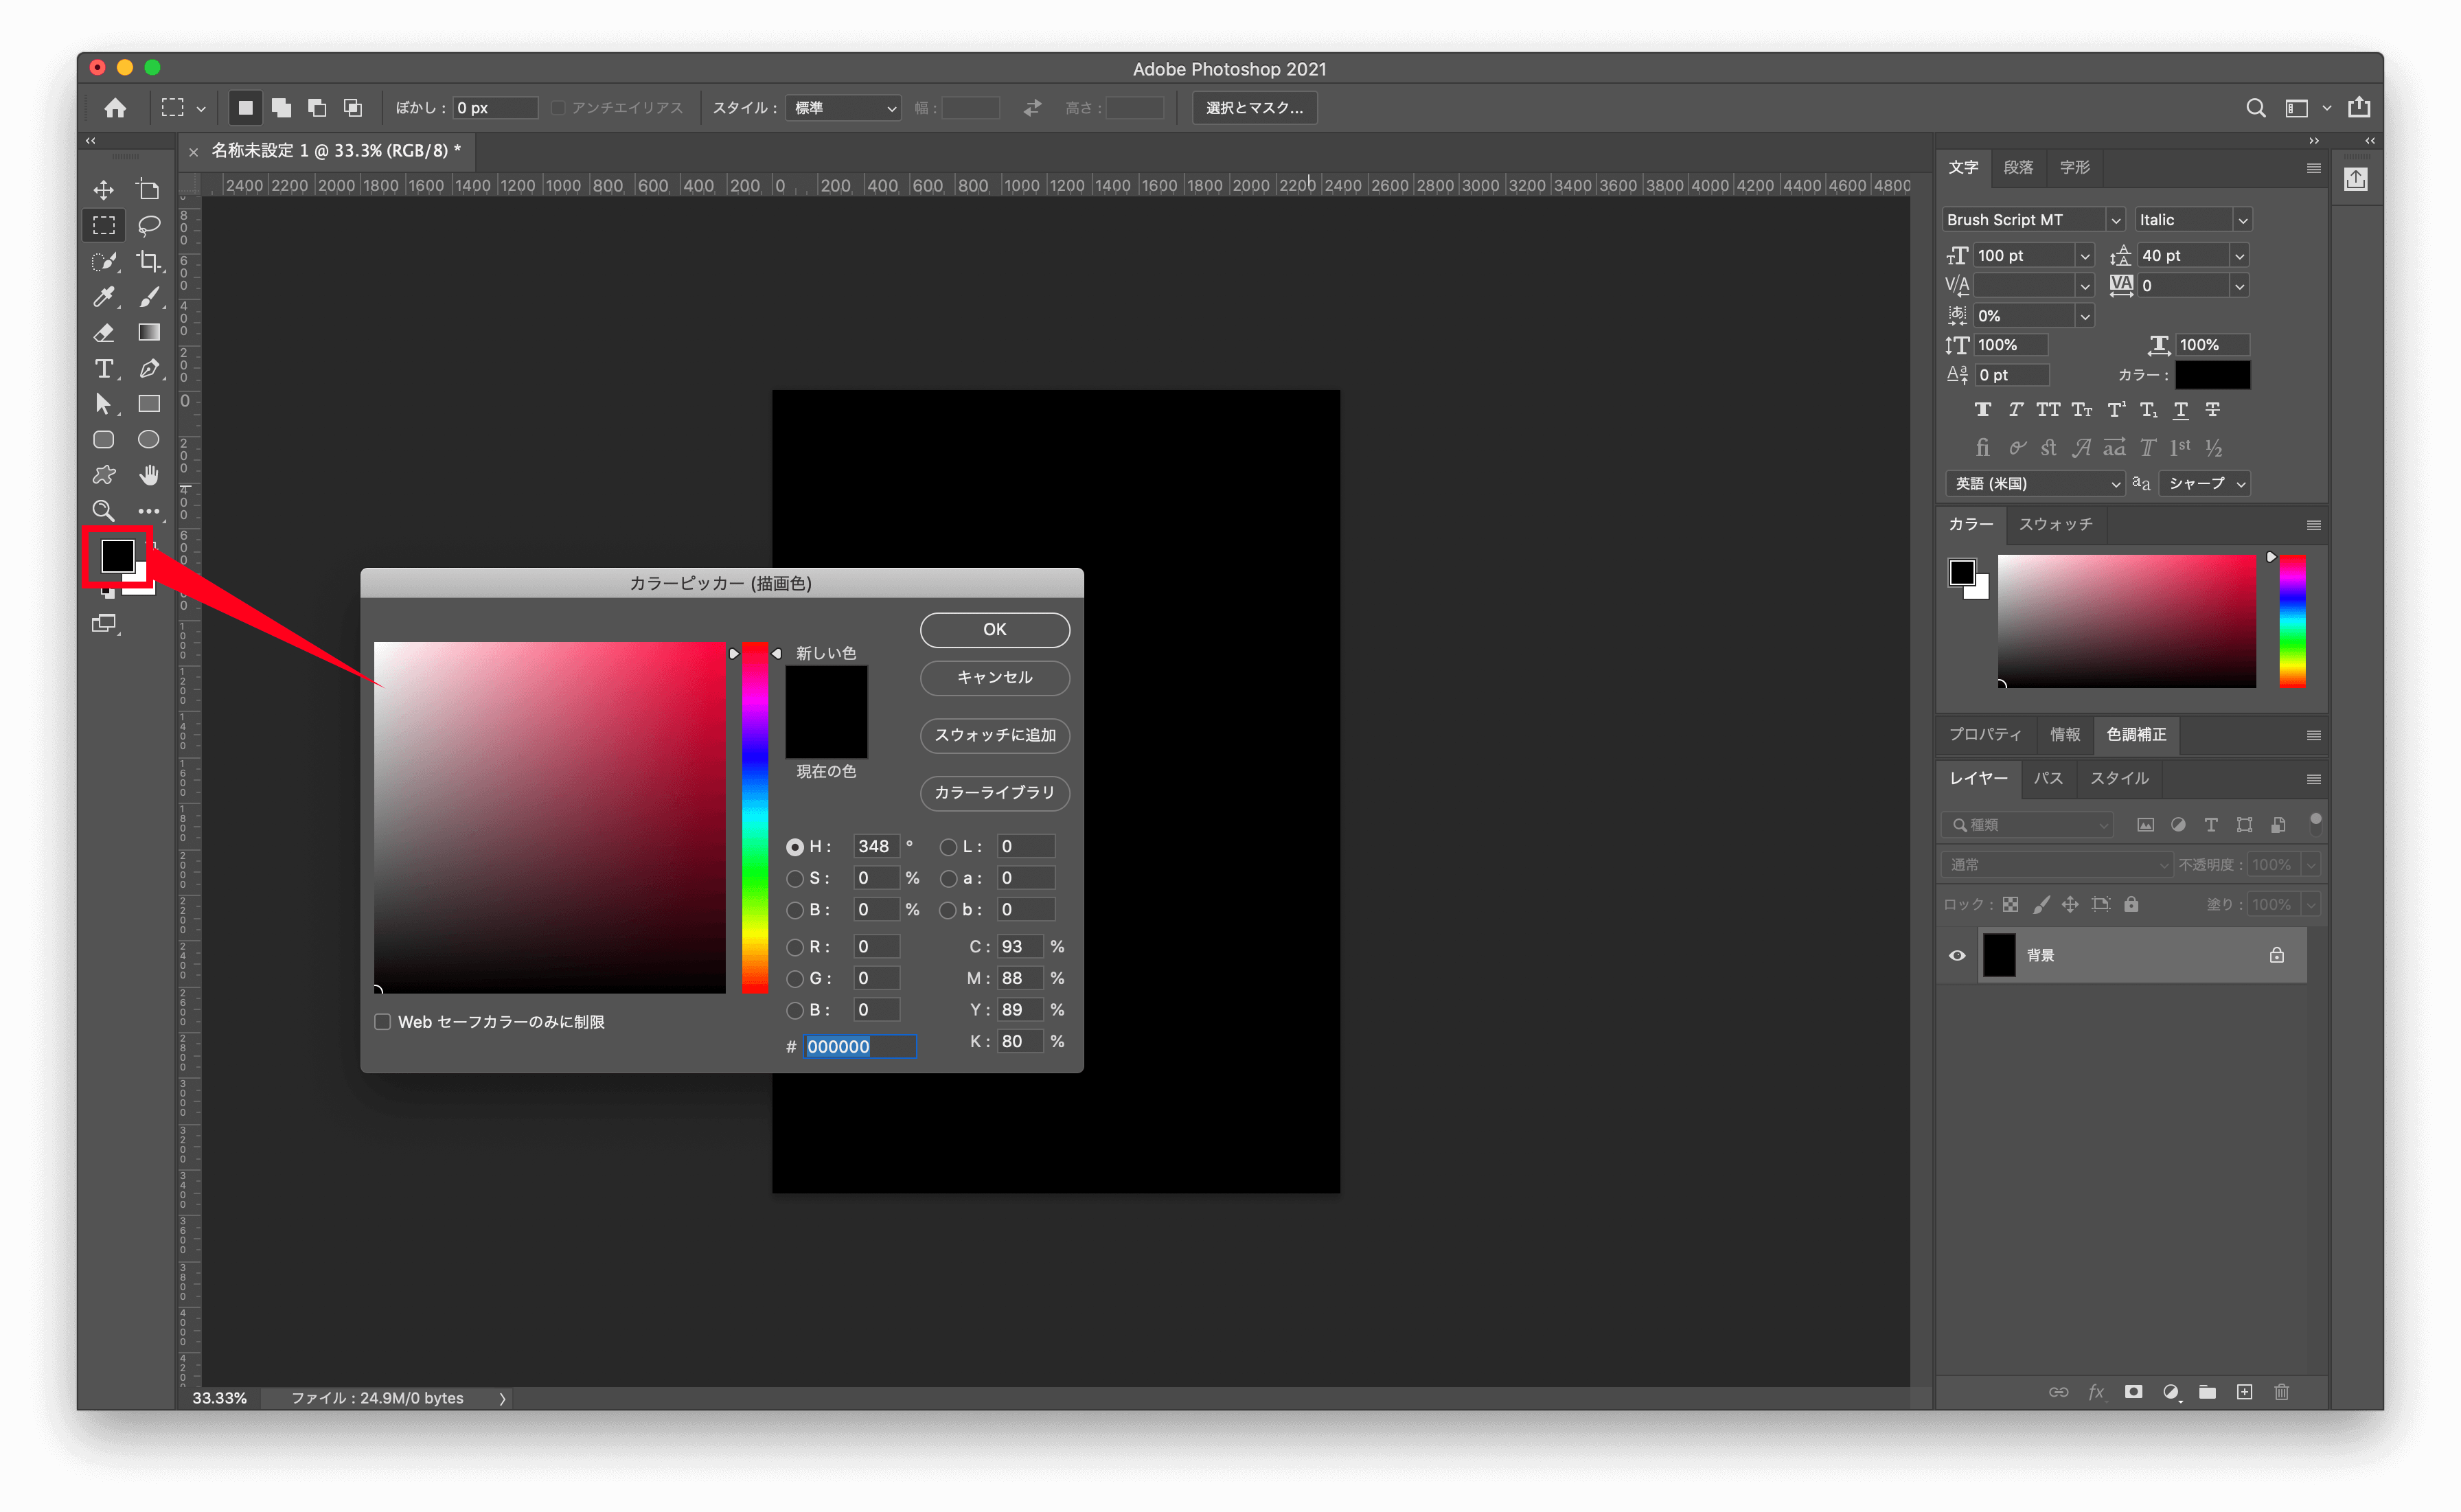Open the Edit Toolbar three-dots icon
Screen dimensions: 2461x1512
click(x=149, y=511)
